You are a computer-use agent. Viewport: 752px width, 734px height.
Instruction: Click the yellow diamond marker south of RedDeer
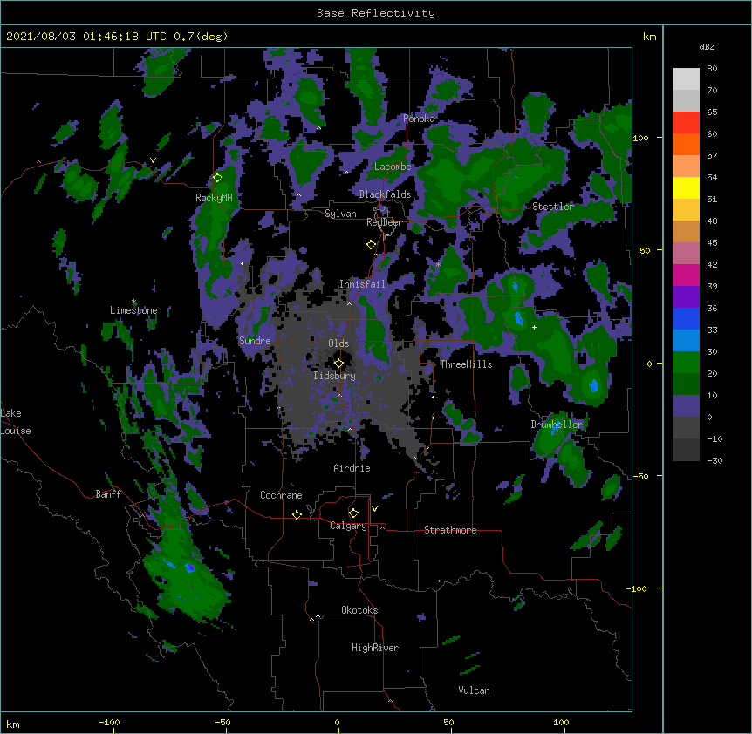point(371,245)
